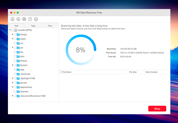Open help with the question mark icon
The width and height of the screenshot is (178, 123).
tap(30, 19)
